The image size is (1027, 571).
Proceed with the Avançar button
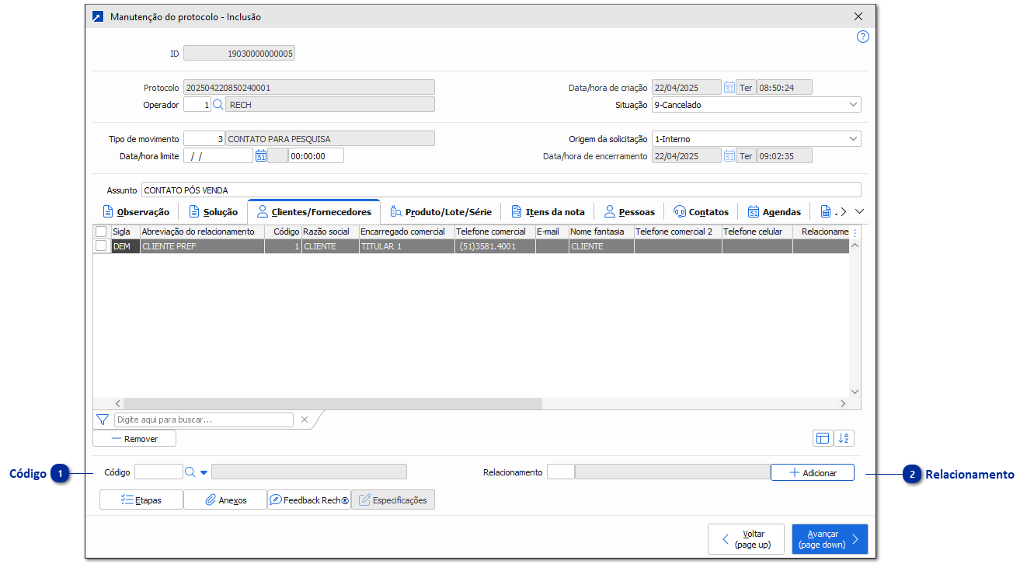[x=830, y=539]
